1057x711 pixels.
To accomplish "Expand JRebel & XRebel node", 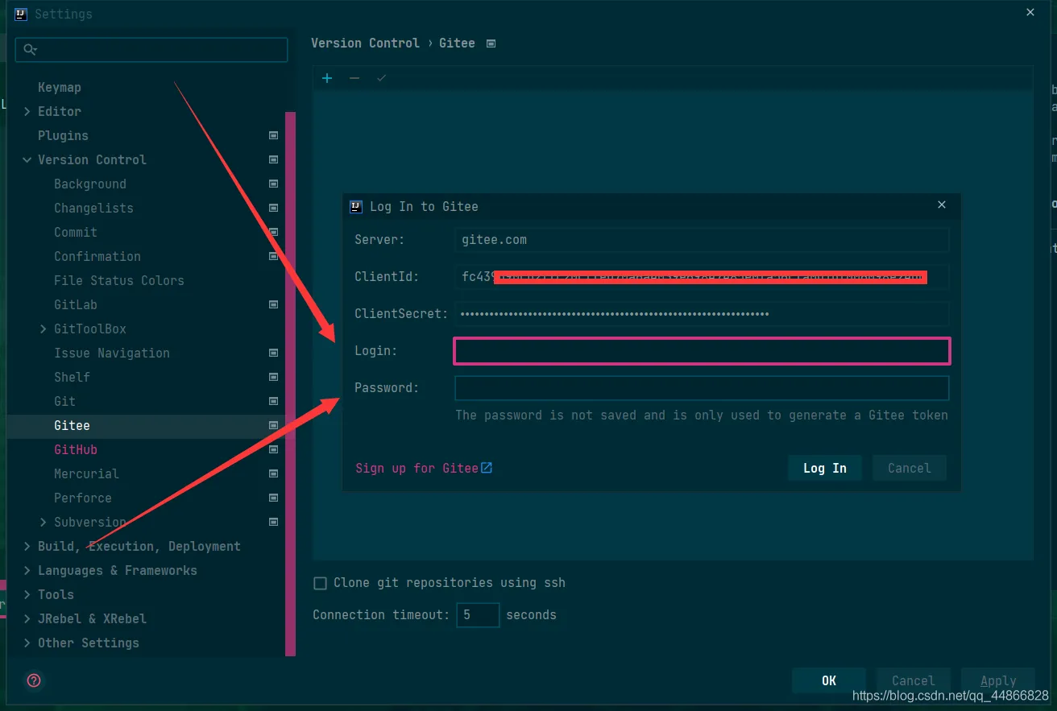I will [x=27, y=618].
